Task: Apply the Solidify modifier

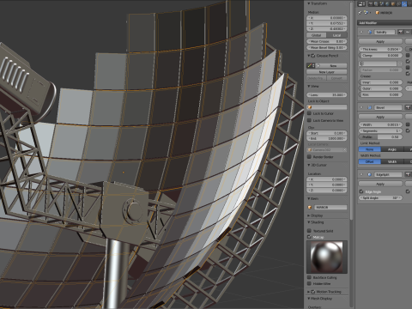Action: [380, 41]
